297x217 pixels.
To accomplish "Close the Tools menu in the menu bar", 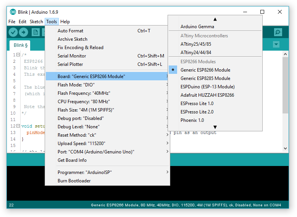I will (52, 22).
